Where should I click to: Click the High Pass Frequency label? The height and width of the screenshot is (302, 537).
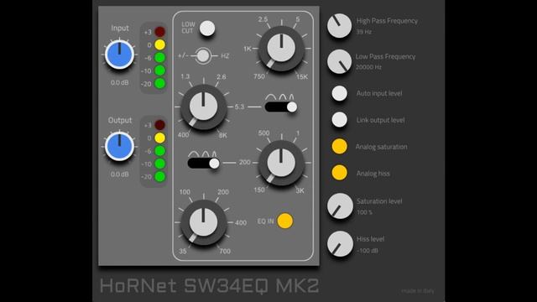[x=387, y=21]
